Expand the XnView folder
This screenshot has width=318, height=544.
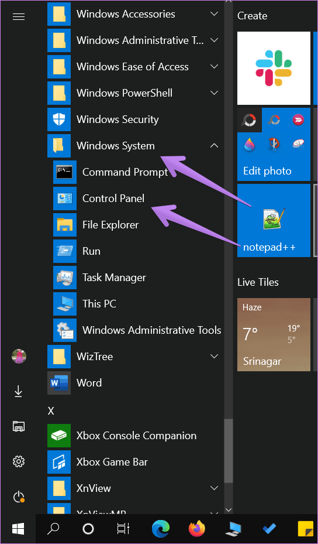(136, 488)
